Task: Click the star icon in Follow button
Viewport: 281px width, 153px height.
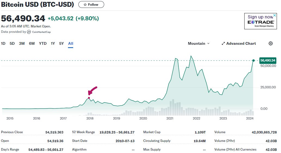Action: pyautogui.click(x=85, y=5)
